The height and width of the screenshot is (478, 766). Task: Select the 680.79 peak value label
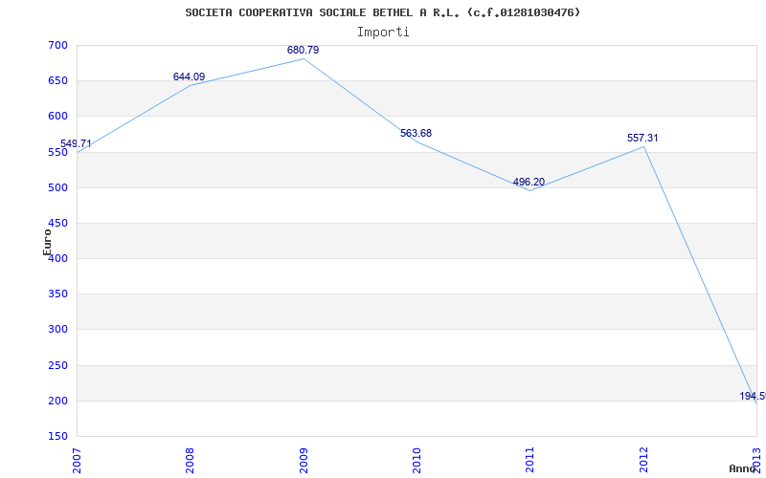pos(303,50)
